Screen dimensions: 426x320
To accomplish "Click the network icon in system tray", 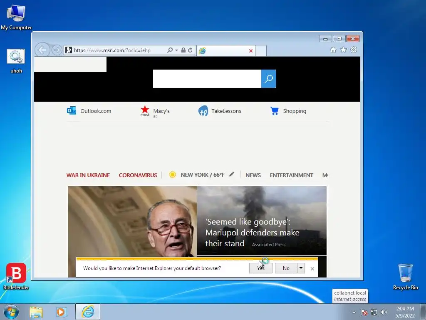I will point(374,312).
